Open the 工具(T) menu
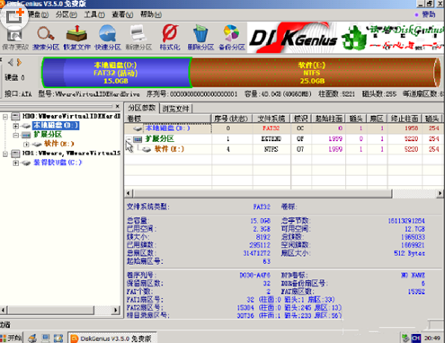 point(94,14)
